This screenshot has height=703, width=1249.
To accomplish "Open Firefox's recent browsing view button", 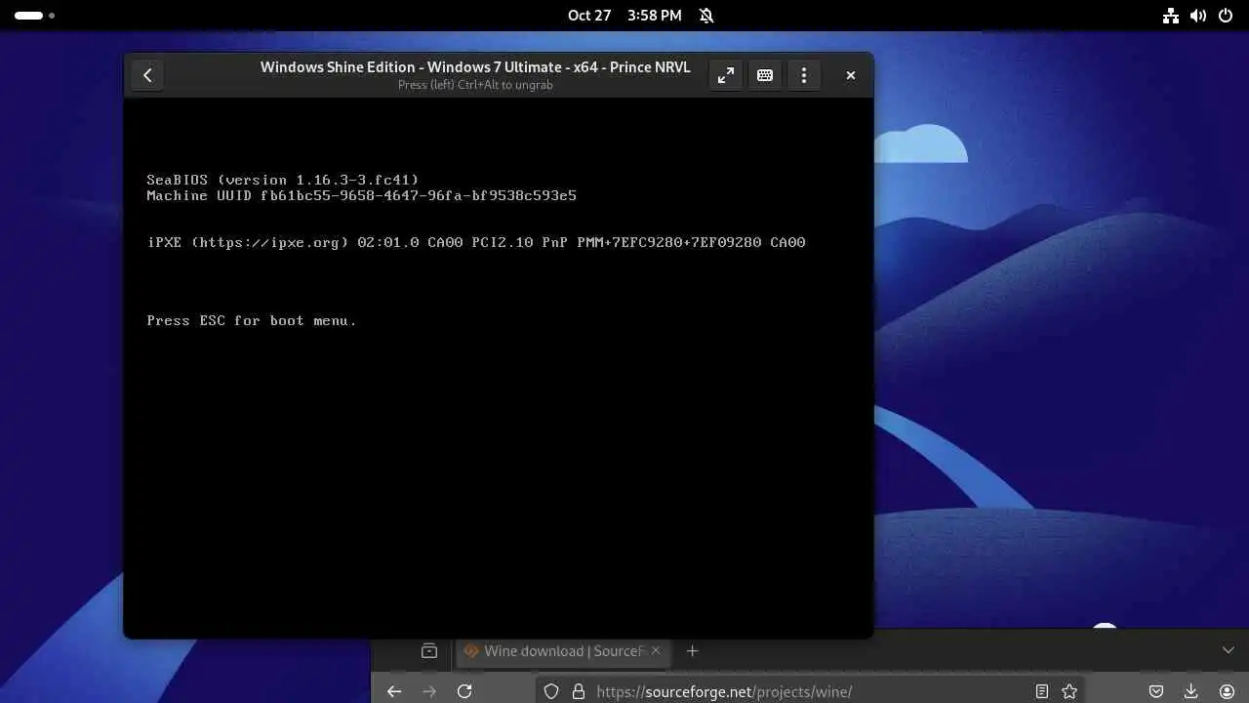I will [x=429, y=651].
